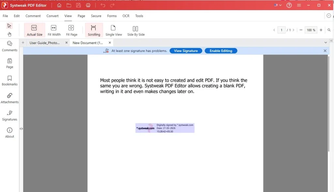Click the circular icon at ribbon right
334x192 pixels.
click(329, 16)
